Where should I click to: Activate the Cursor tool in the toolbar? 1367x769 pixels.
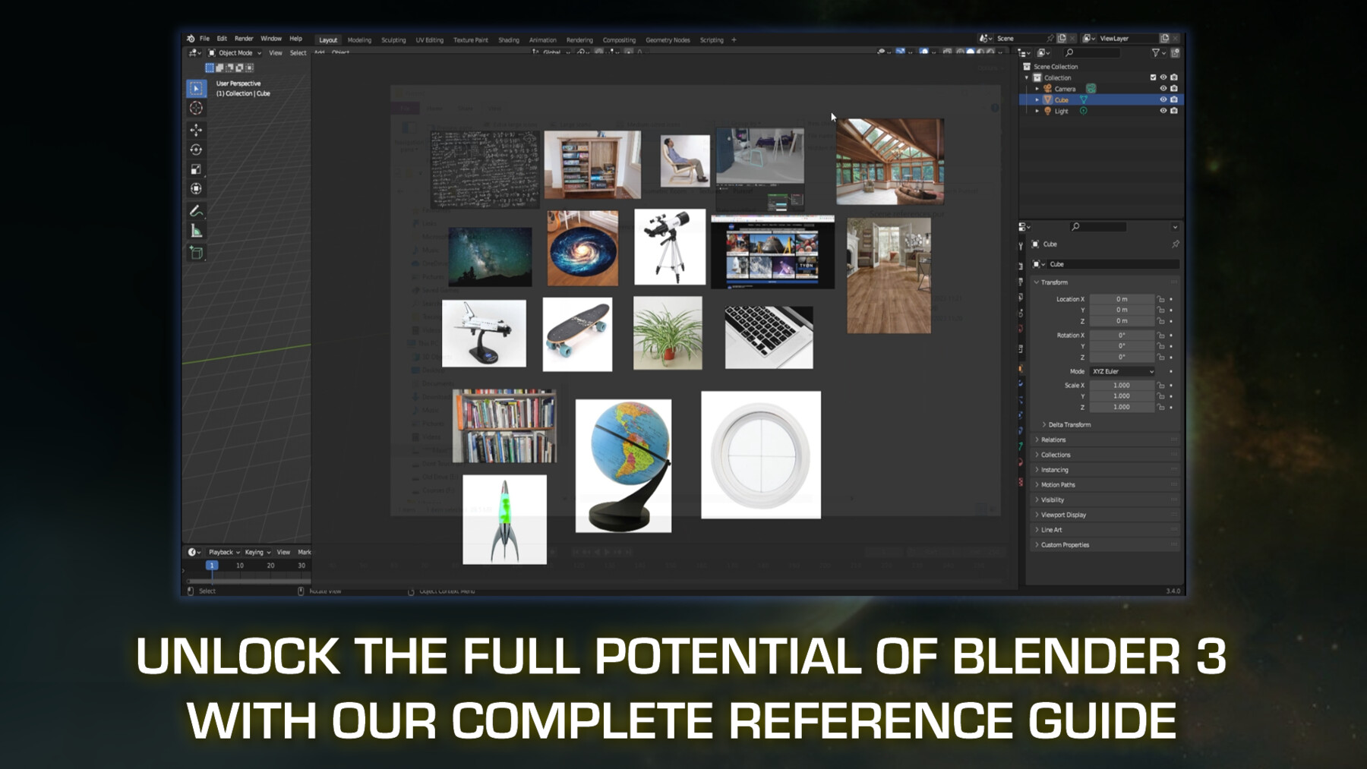[196, 108]
